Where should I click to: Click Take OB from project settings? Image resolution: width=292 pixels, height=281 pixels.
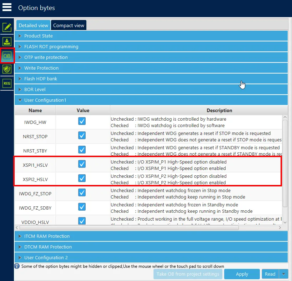(188, 274)
